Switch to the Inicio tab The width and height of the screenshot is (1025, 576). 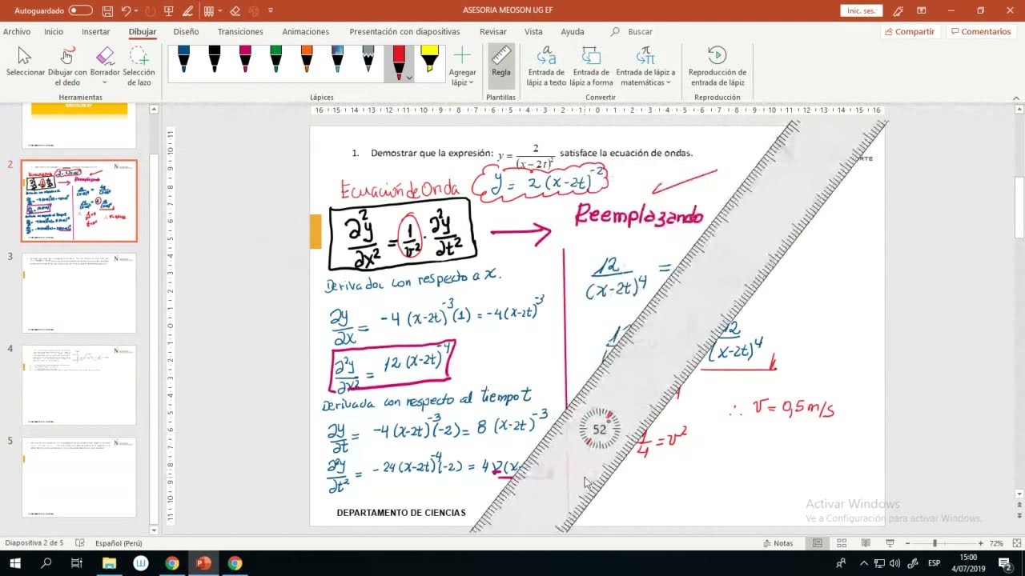click(x=54, y=31)
